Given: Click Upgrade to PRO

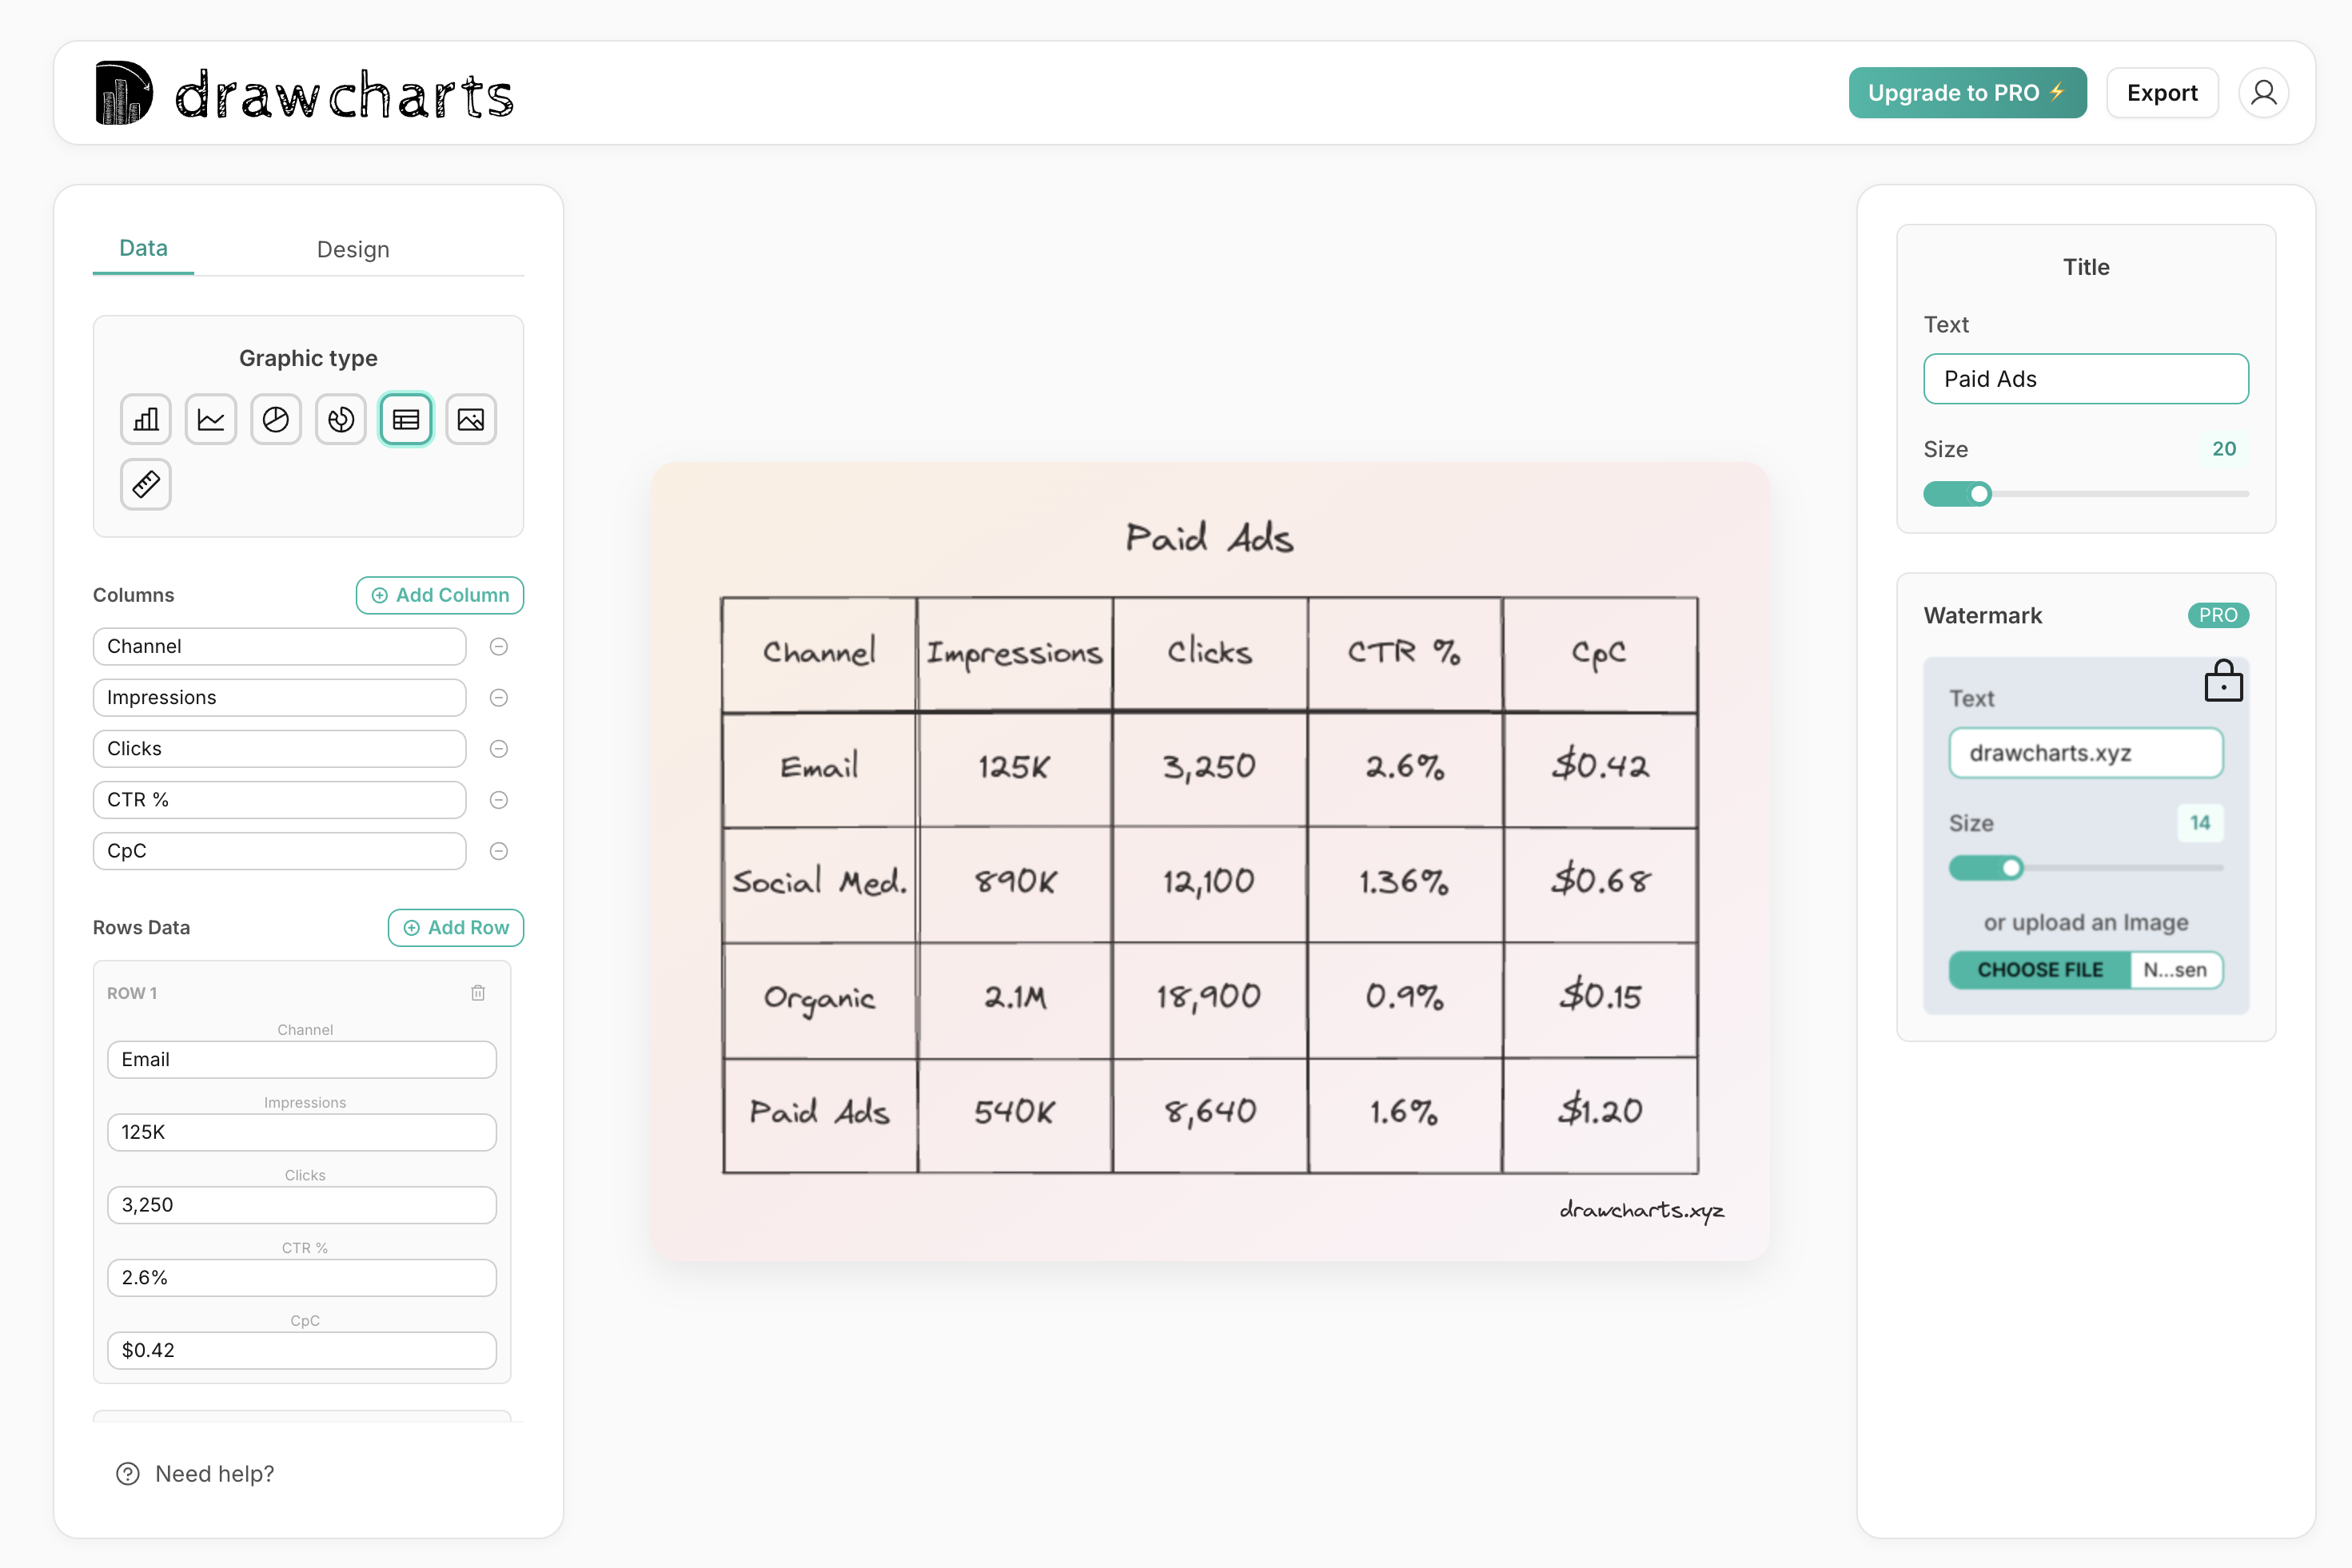Looking at the screenshot, I should tap(1967, 92).
